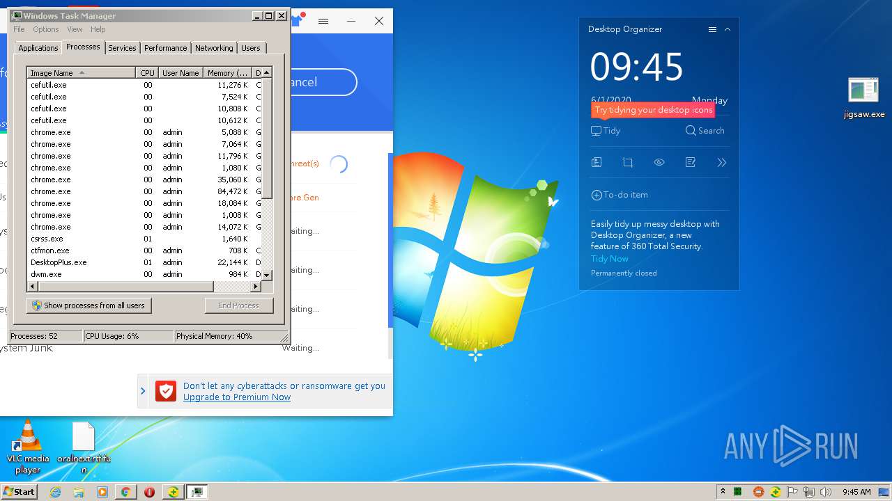Click the volume speaker icon in system tray
892x501 pixels.
click(x=826, y=492)
